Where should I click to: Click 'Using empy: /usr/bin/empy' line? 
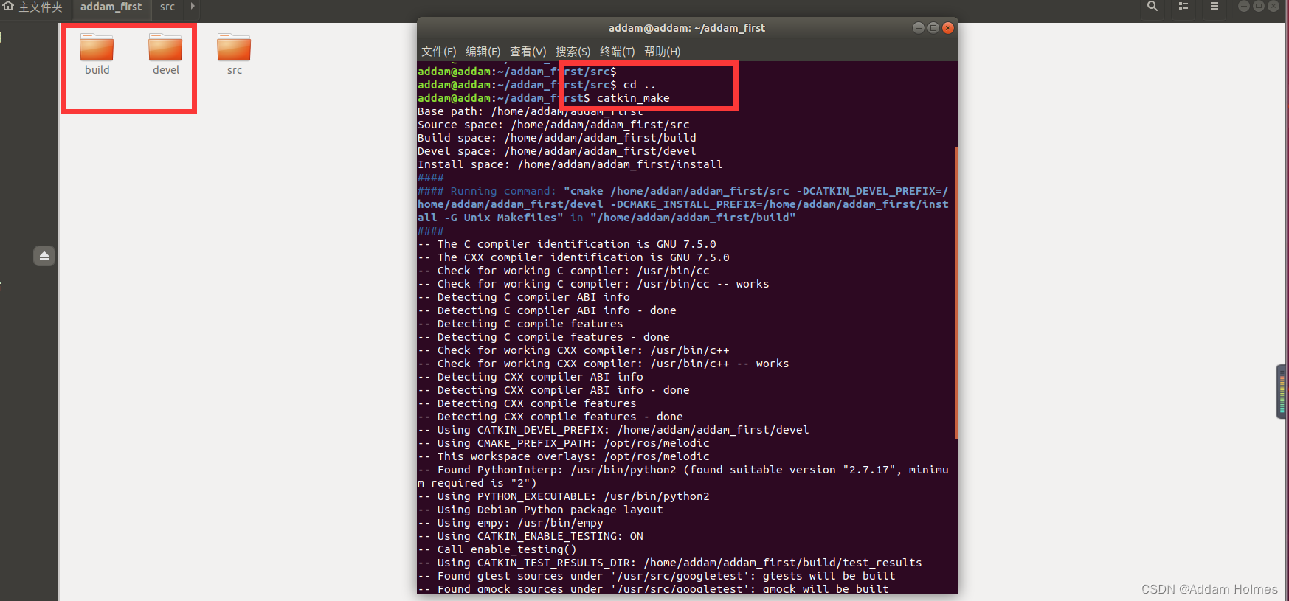[511, 523]
